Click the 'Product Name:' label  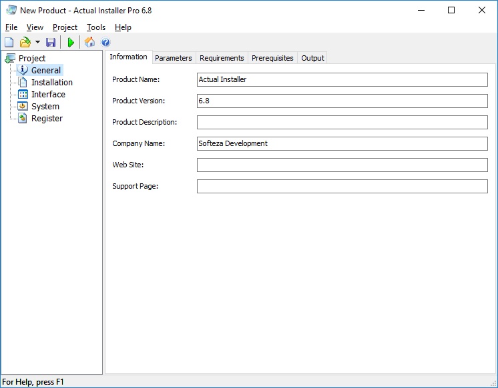[136, 79]
